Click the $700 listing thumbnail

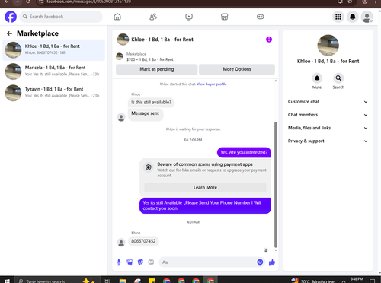120,56
